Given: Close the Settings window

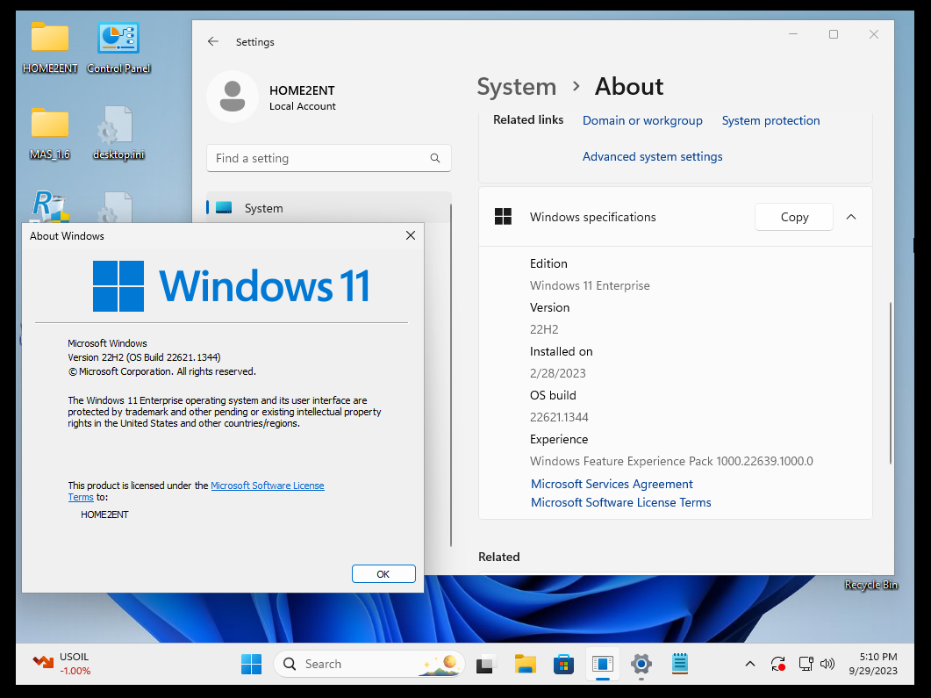Looking at the screenshot, I should pyautogui.click(x=873, y=34).
